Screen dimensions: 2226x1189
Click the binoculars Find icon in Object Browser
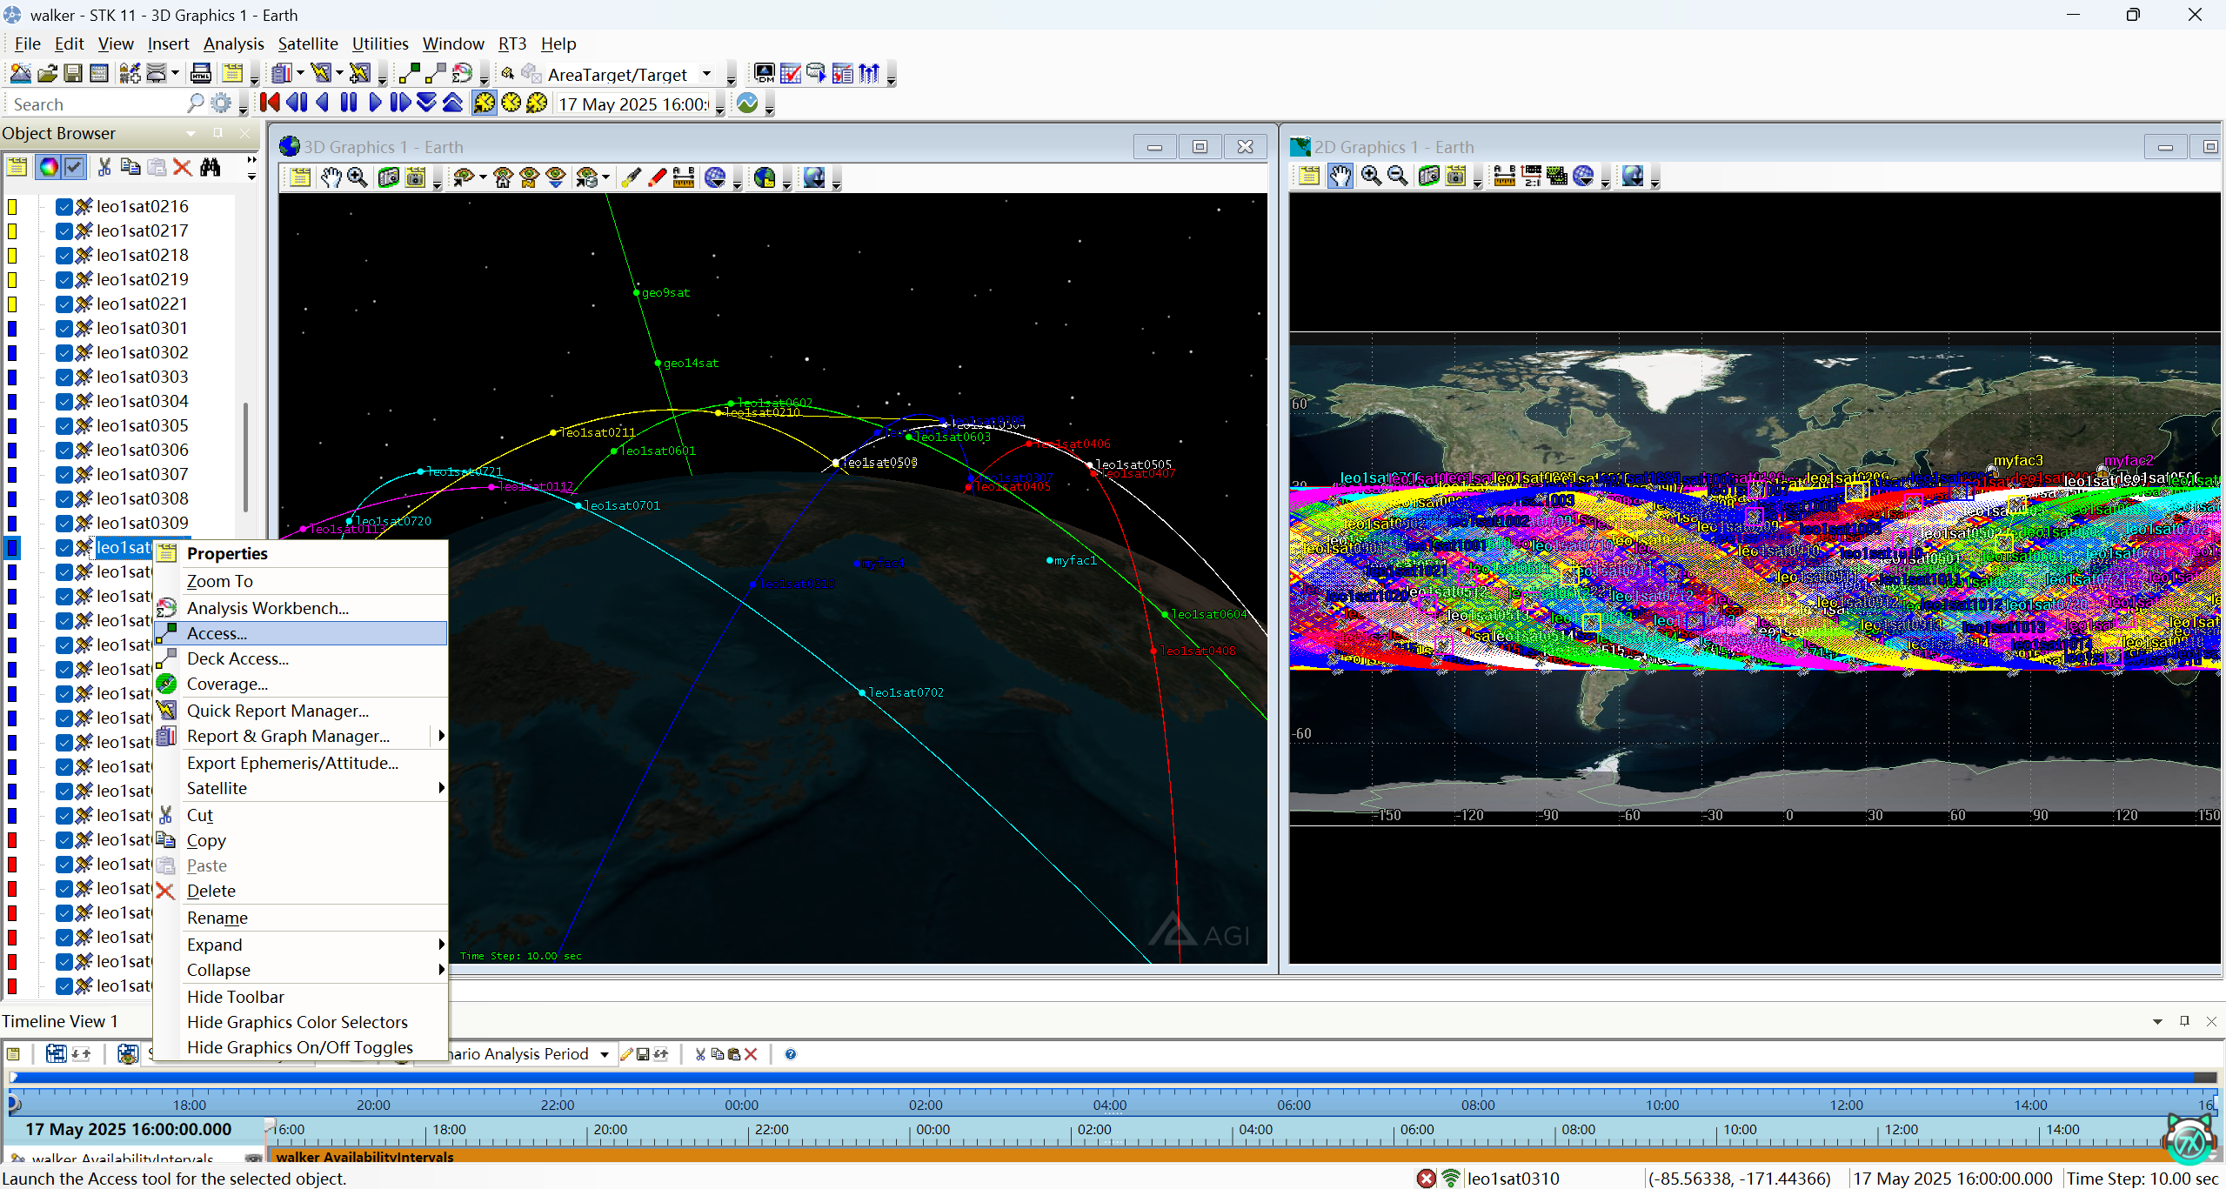[211, 167]
